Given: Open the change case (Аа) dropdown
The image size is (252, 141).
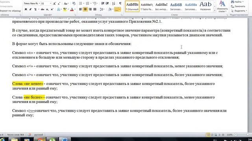Looking at the screenshot, I should [66, 4].
